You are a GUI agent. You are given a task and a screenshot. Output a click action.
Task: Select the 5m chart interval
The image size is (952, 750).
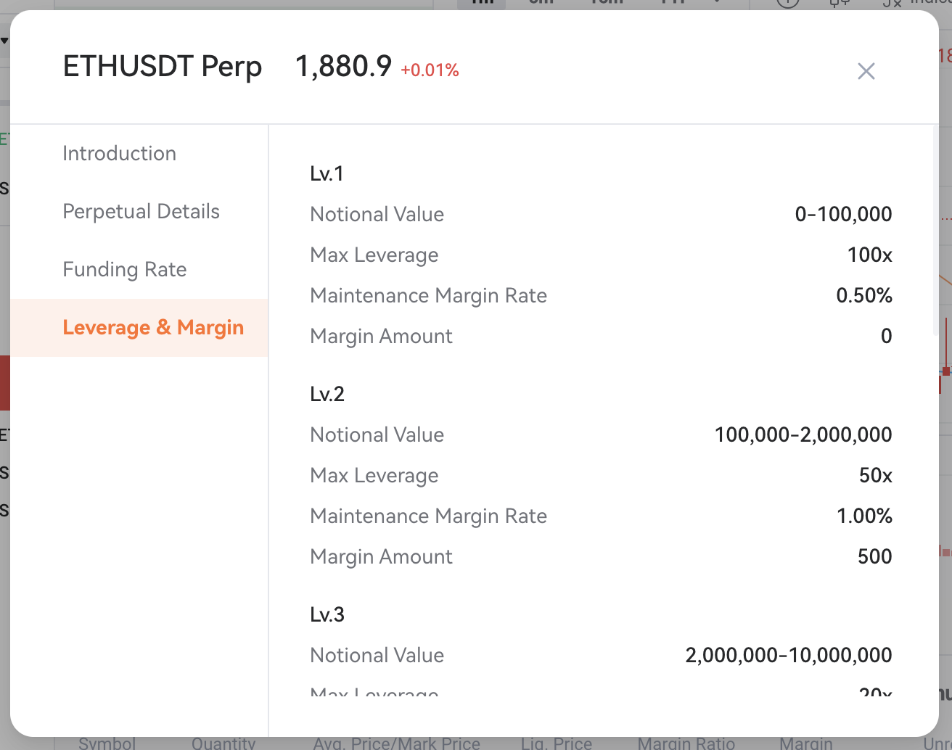pos(541,2)
